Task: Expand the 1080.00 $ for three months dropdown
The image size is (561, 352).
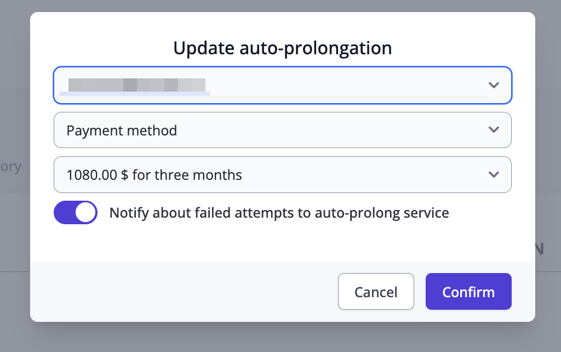Action: pos(282,175)
